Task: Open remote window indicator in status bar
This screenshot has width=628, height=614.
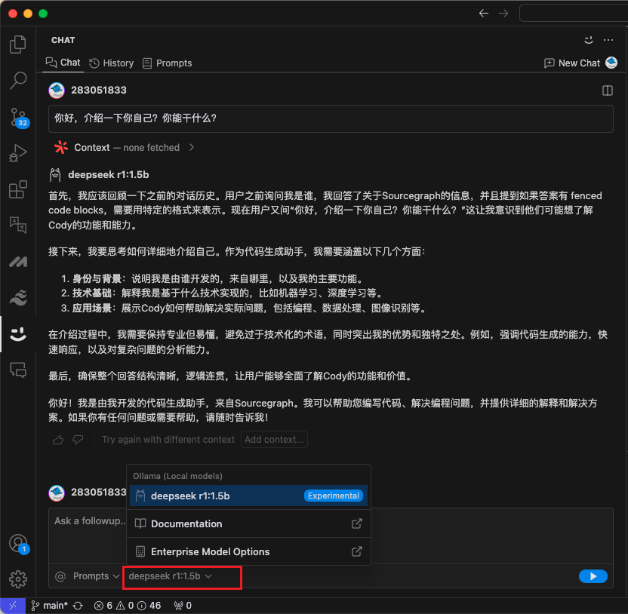Action: (13, 606)
